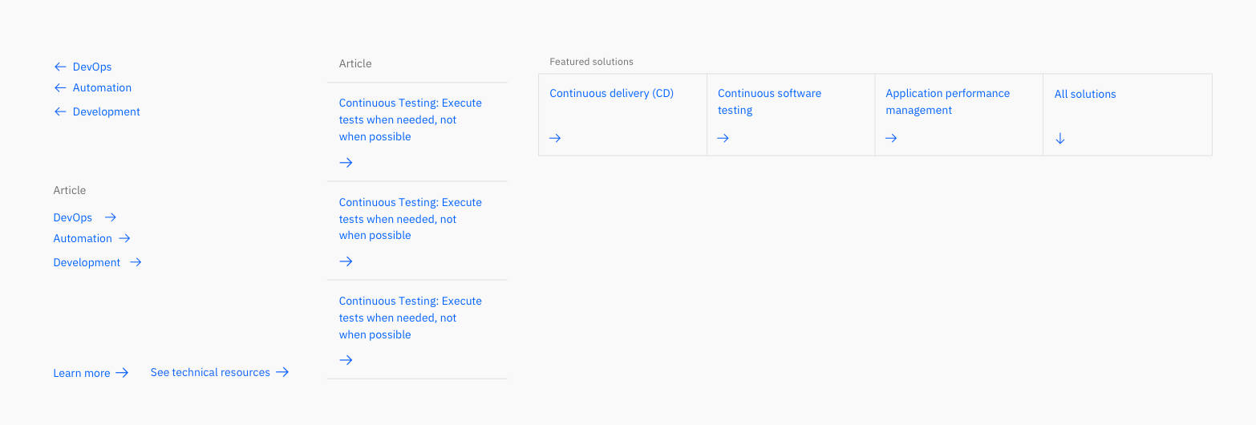This screenshot has height=425, width=1256.
Task: Click left arrow icon beside top Development link
Action: point(60,112)
